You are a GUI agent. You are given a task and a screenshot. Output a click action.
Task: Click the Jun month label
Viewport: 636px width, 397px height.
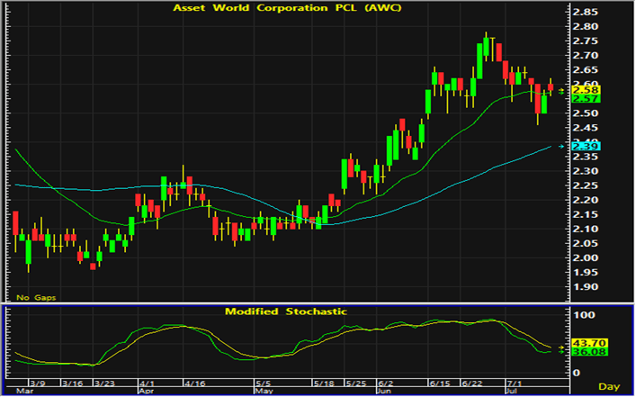click(x=383, y=392)
